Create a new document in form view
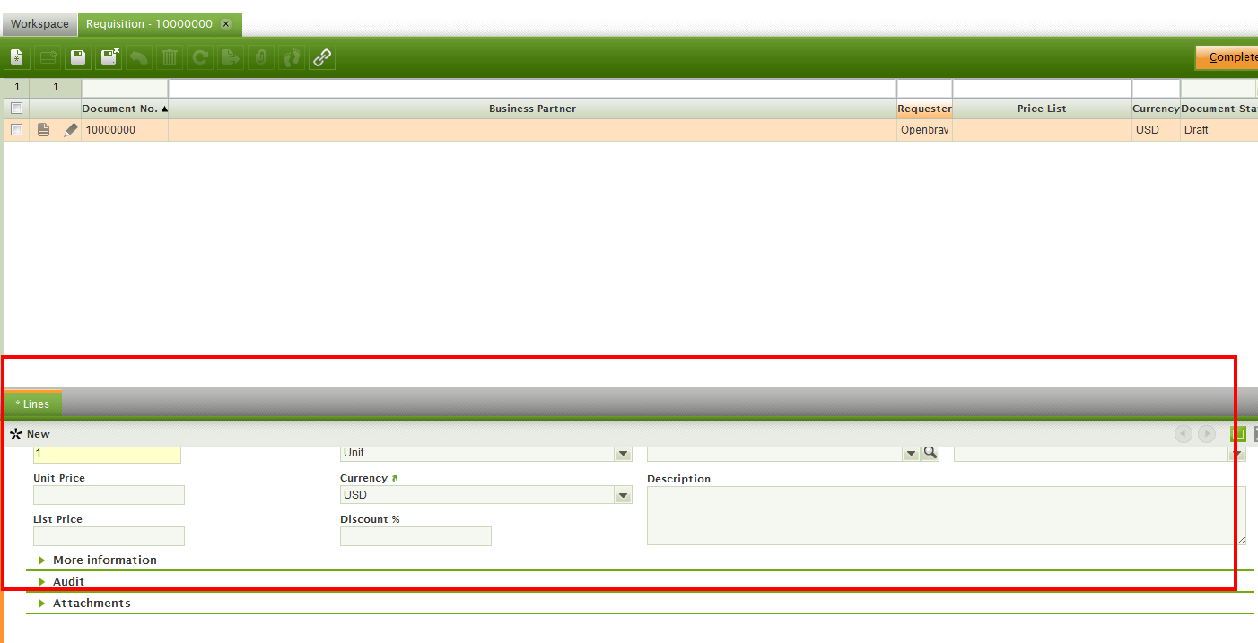Viewport: 1258px width, 643px height. [17, 58]
